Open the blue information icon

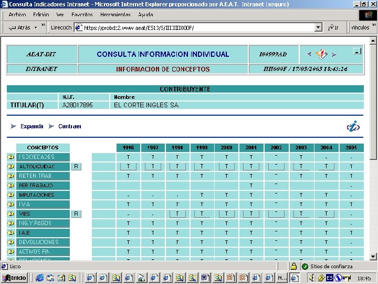click(x=353, y=126)
